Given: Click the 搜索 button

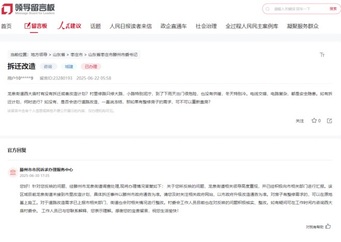Looking at the screenshot, I should tap(333, 9).
